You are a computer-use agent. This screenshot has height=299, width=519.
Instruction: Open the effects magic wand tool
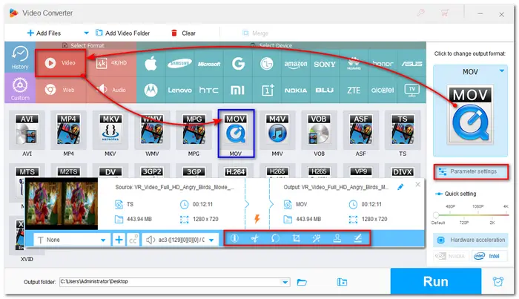317,238
